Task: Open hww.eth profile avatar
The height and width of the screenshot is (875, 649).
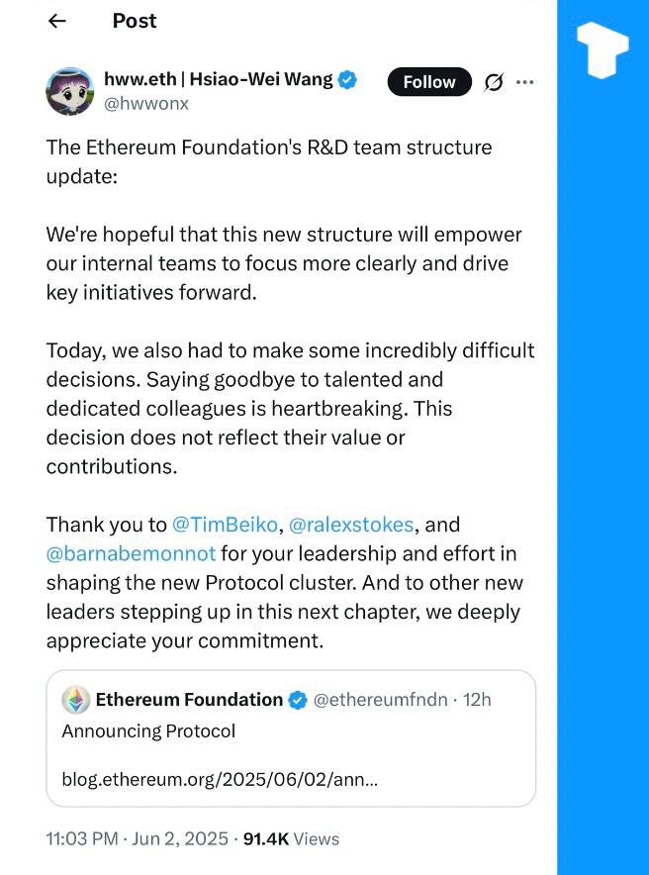Action: [x=70, y=91]
